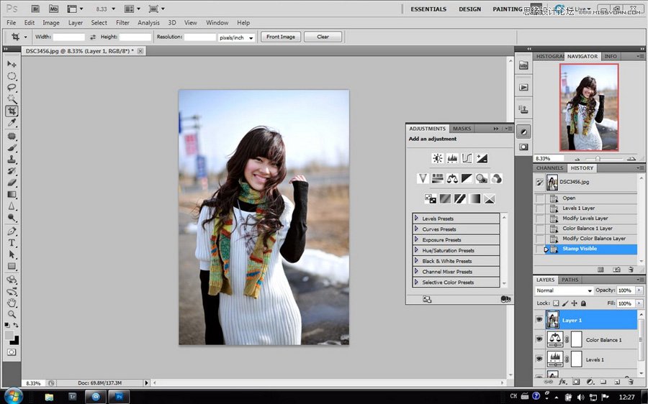Toggle lock all for layer
648x404 pixels.
click(583, 303)
